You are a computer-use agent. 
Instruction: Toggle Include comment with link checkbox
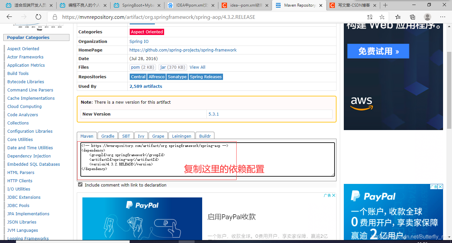pos(80,185)
